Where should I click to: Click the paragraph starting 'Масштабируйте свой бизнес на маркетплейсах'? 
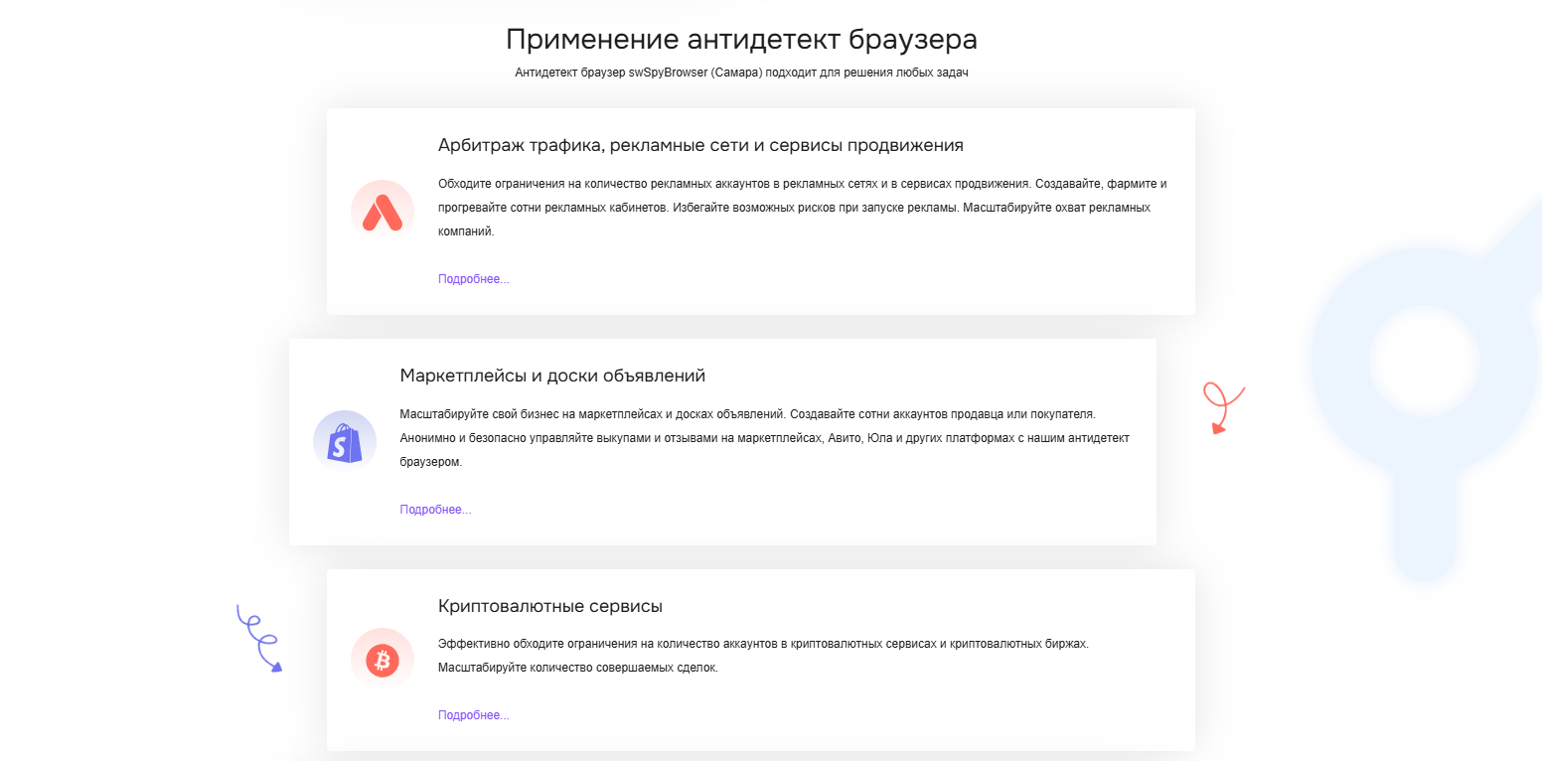pos(765,438)
